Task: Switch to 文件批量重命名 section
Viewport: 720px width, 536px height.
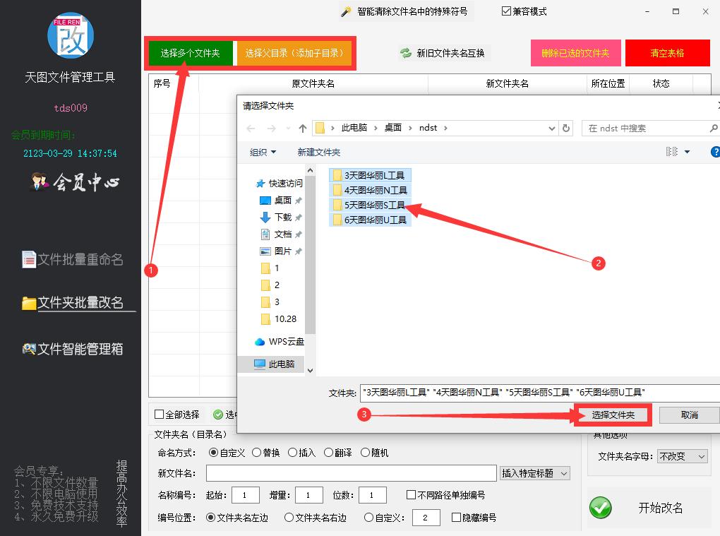Action: 73,260
